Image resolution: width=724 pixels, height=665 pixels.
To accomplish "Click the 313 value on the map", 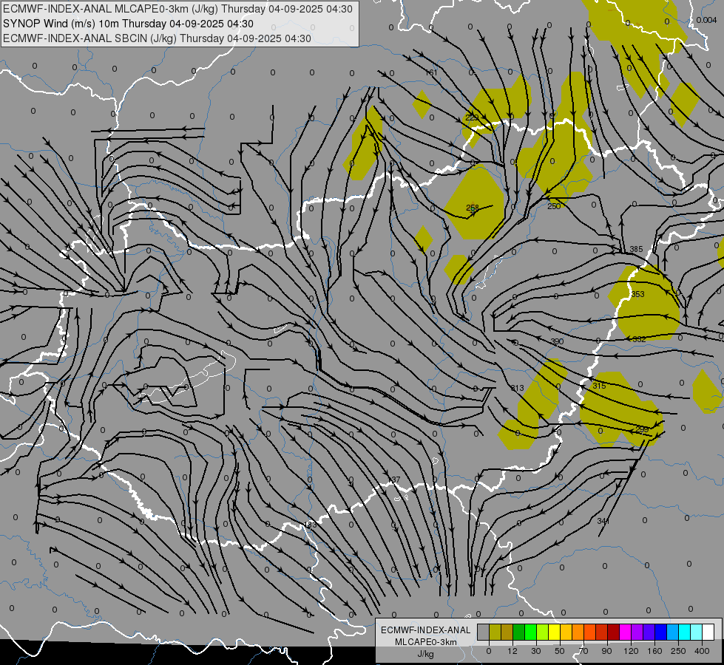I will (518, 388).
